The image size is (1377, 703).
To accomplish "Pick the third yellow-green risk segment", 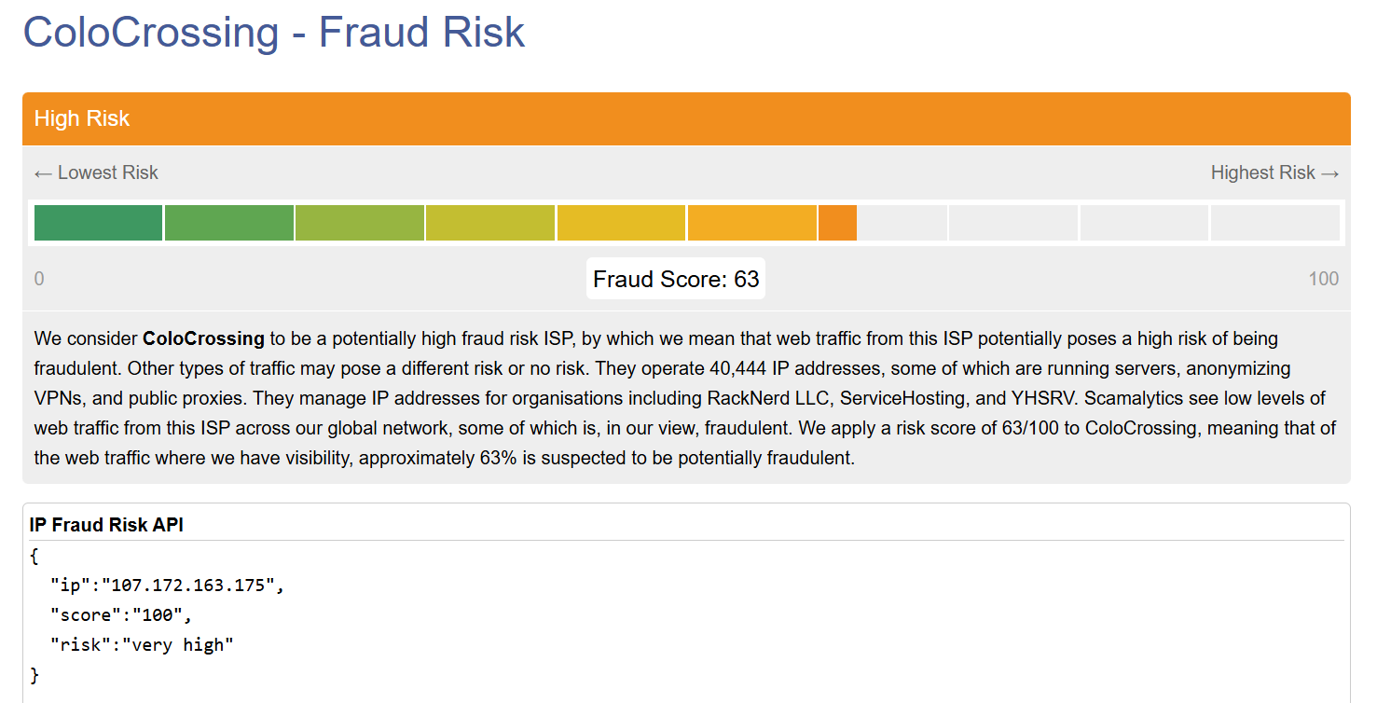I will point(360,223).
